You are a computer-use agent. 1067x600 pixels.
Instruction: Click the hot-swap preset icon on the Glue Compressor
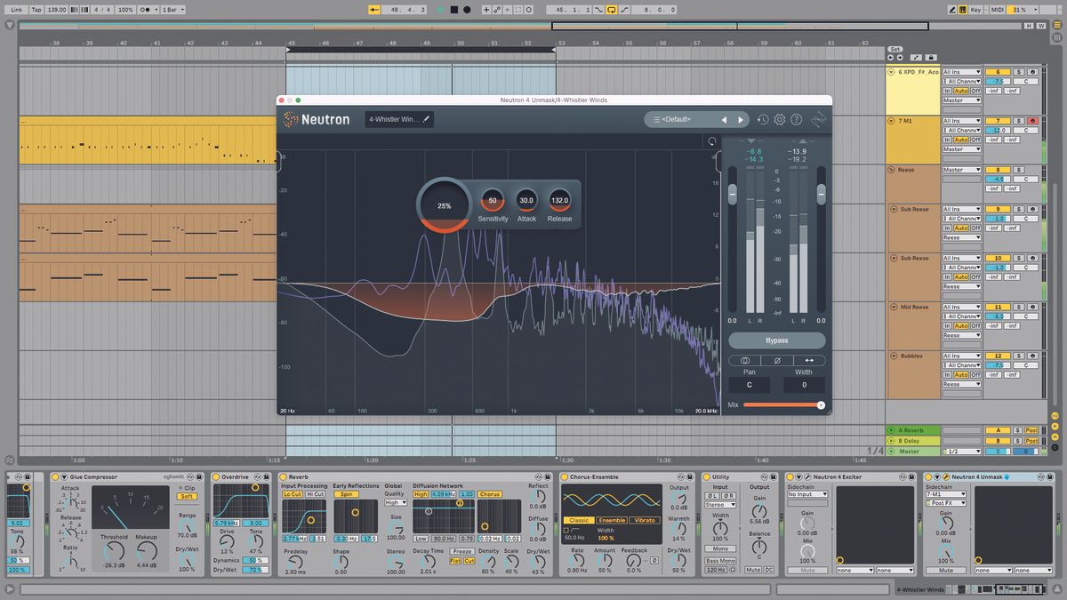coord(189,477)
